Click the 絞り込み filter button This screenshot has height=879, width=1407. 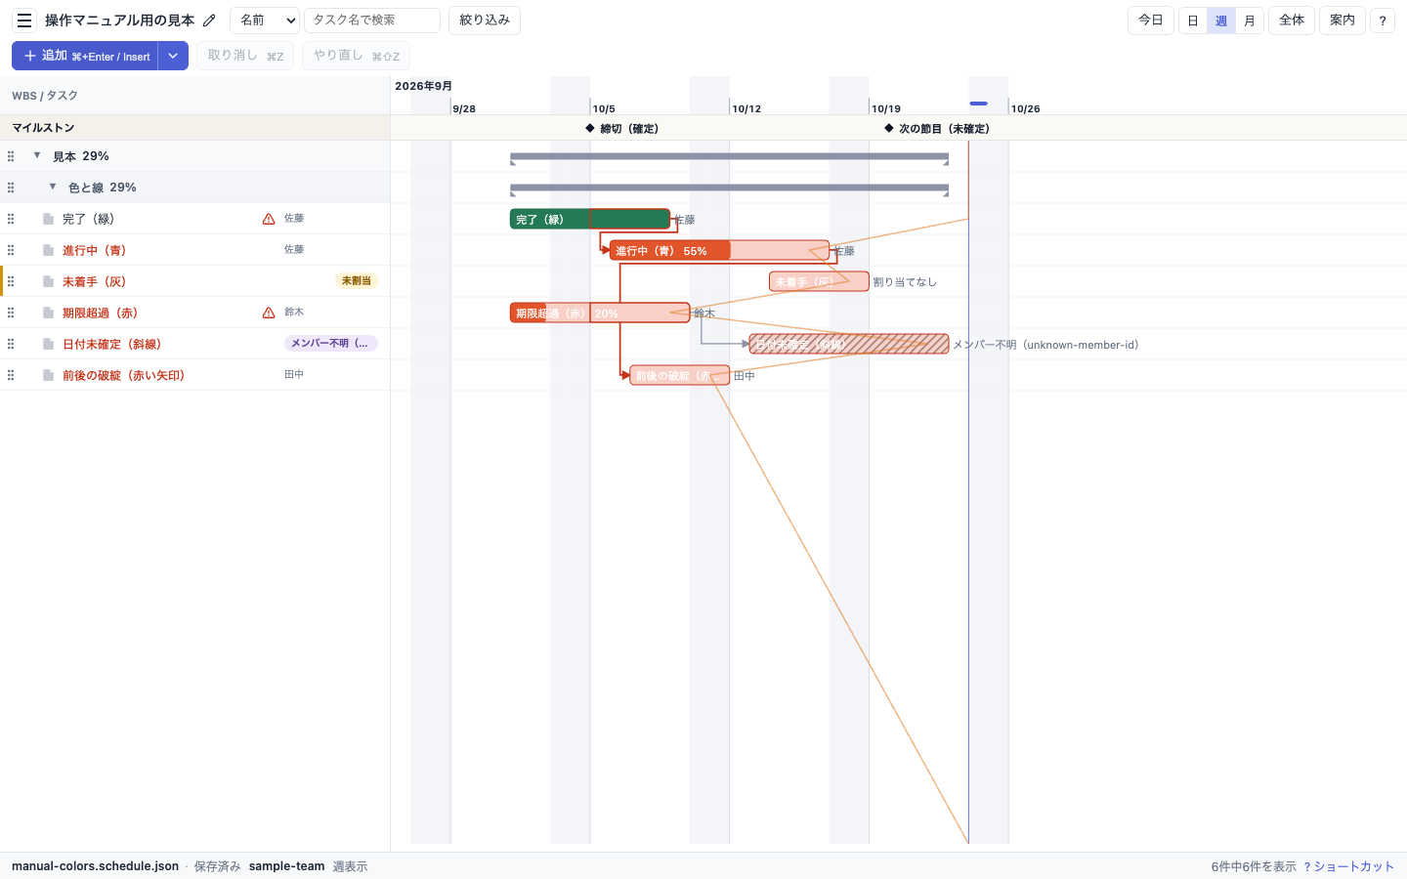tap(485, 21)
